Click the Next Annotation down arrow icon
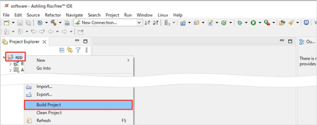 pos(6,32)
